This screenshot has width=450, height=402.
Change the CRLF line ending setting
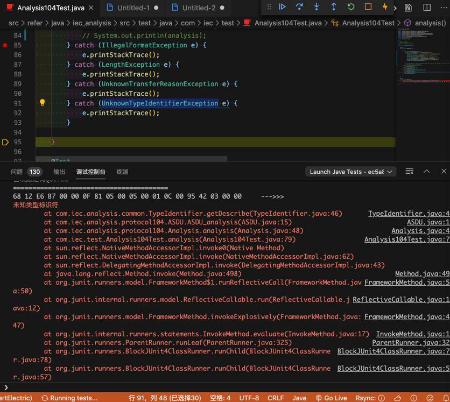click(276, 398)
